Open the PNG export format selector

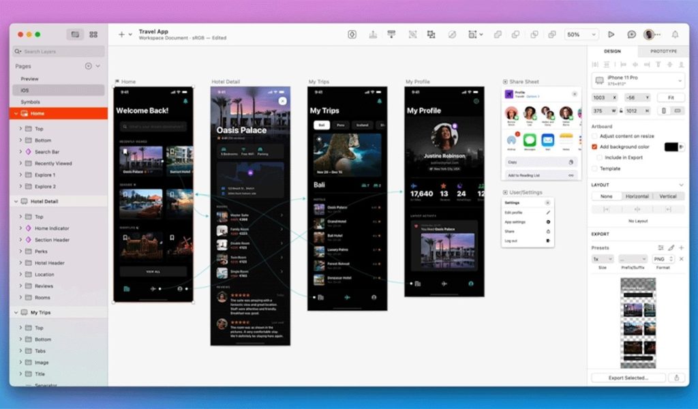click(x=663, y=258)
